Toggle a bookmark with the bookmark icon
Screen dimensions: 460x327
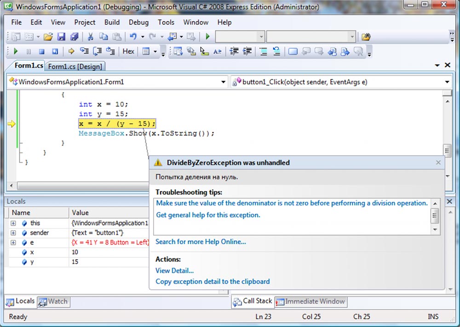(x=293, y=52)
